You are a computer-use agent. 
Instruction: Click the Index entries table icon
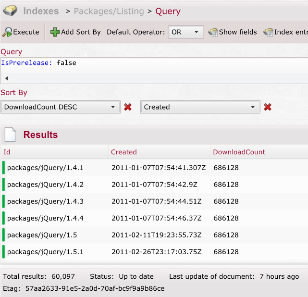click(x=268, y=32)
